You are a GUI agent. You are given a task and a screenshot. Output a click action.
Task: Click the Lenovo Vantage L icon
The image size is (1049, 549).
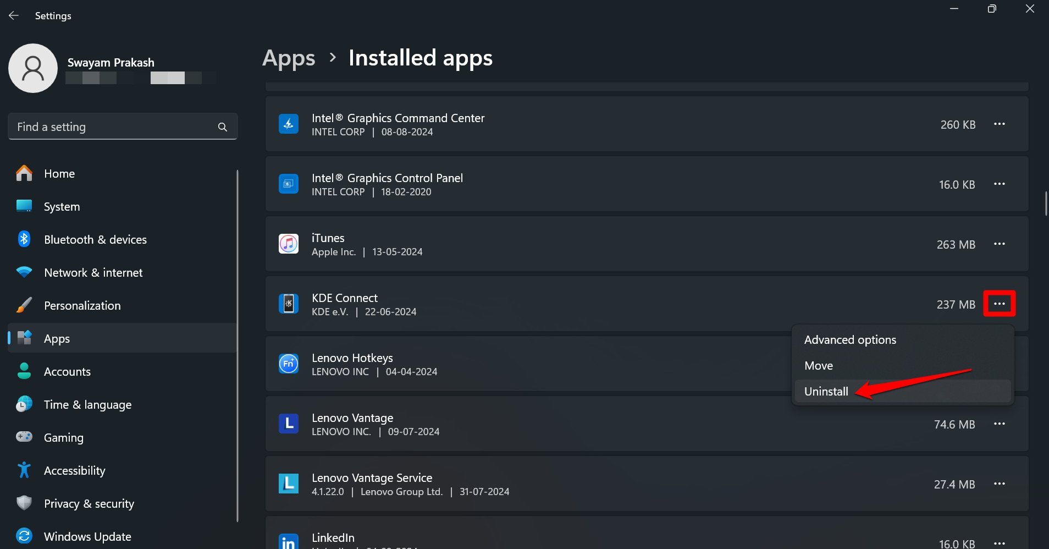(288, 424)
